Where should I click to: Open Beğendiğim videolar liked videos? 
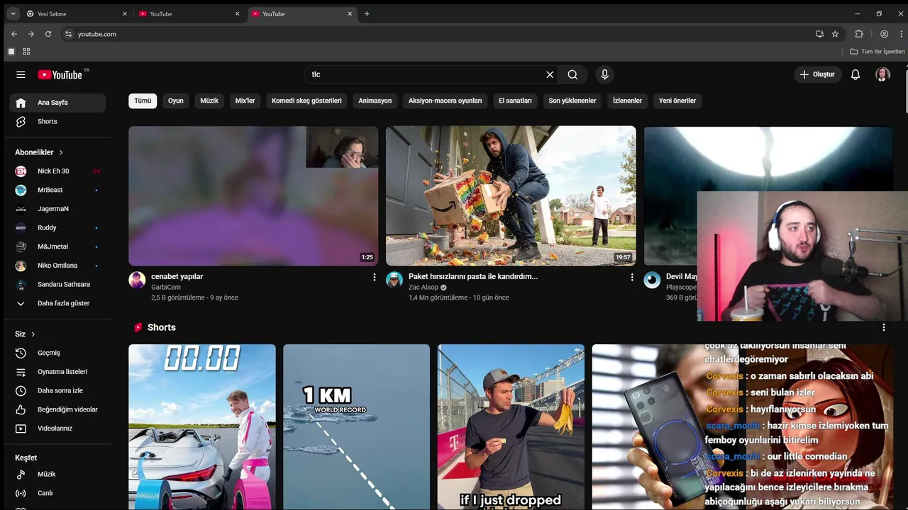[x=57, y=409]
